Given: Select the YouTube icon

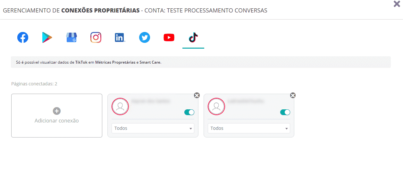Looking at the screenshot, I should tap(169, 38).
